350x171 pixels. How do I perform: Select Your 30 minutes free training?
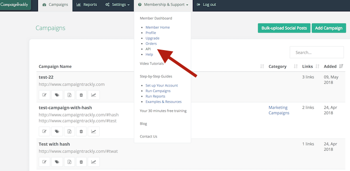163,111
